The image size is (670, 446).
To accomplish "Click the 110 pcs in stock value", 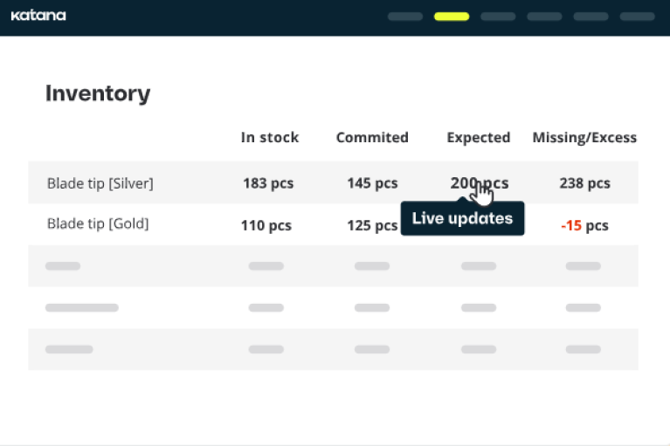I will pyautogui.click(x=266, y=225).
